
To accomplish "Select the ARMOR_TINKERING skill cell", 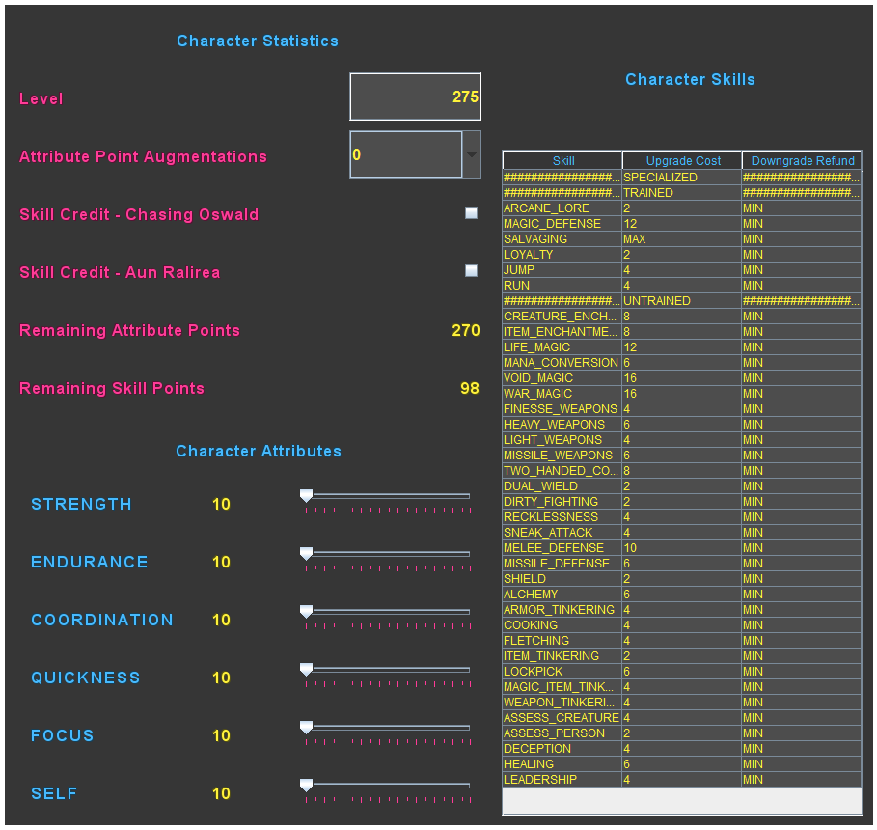I will click(x=562, y=610).
